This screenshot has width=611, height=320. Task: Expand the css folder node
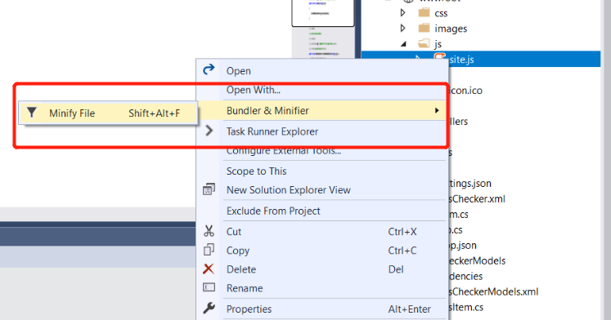coord(403,13)
